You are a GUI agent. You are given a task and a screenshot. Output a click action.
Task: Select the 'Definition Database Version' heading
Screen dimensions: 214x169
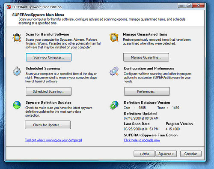pos(147,103)
